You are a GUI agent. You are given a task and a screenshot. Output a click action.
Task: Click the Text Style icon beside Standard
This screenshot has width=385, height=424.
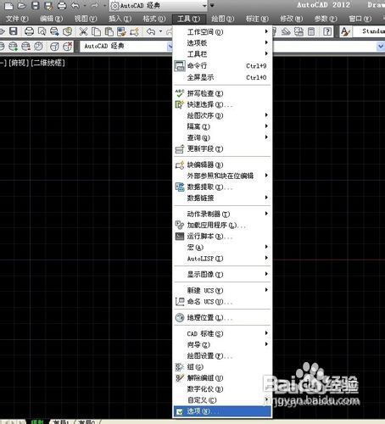tap(345, 31)
